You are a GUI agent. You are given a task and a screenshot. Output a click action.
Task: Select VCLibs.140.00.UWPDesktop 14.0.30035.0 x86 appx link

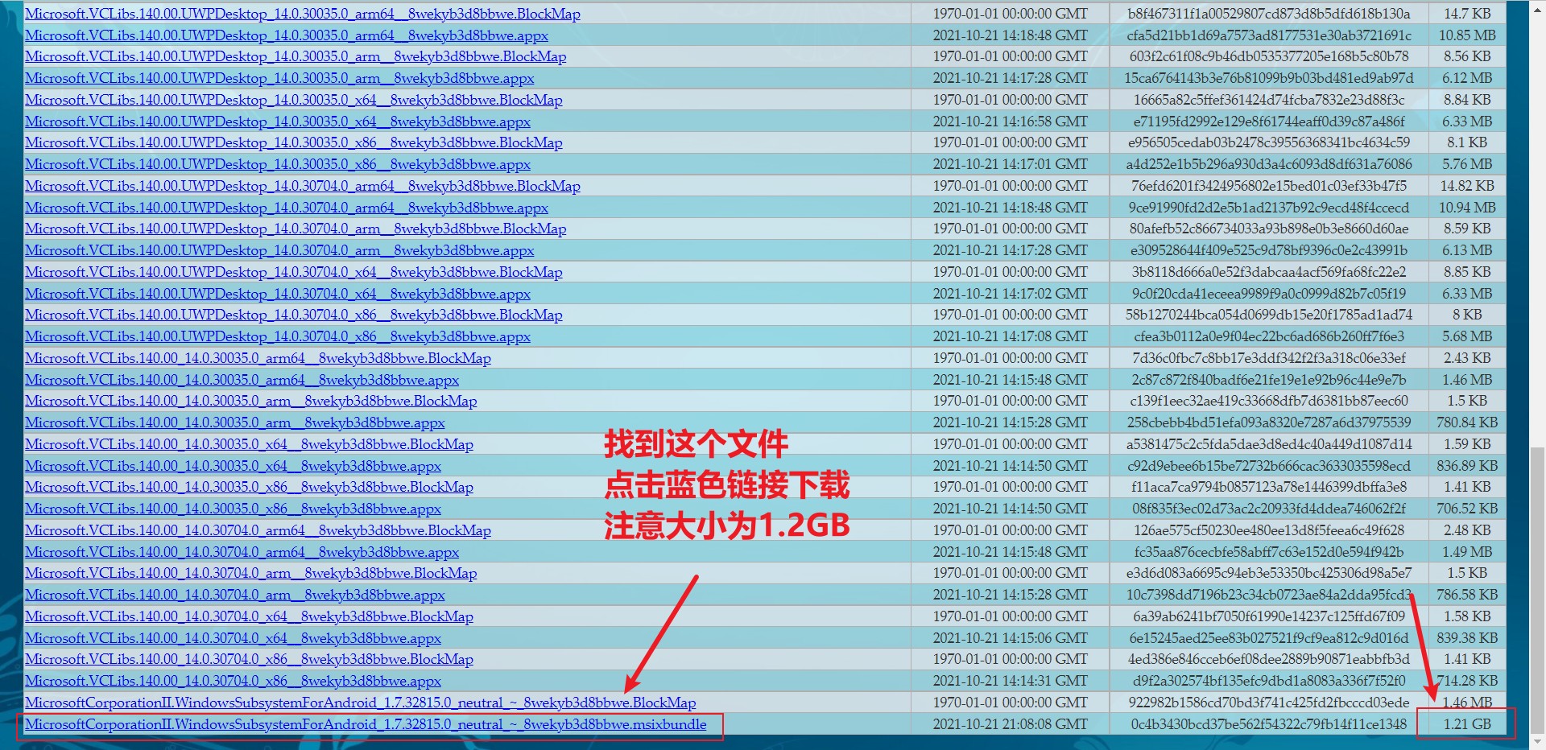click(x=278, y=164)
